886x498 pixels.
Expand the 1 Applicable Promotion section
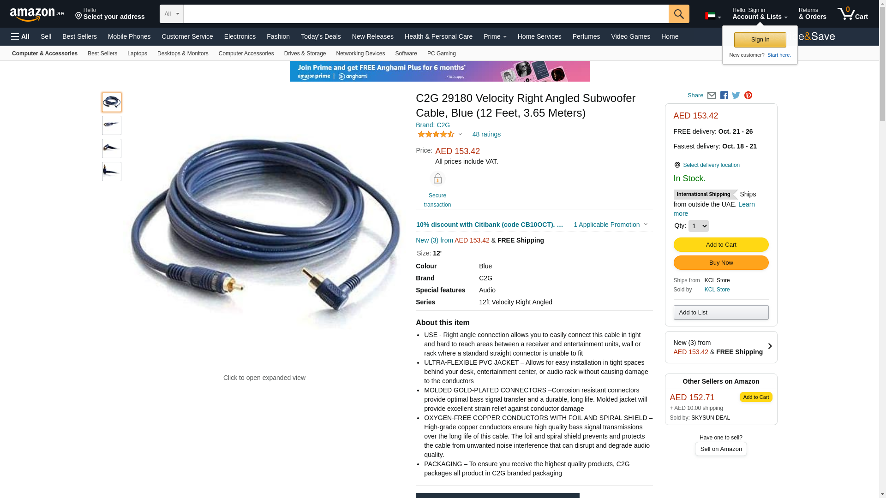611,225
